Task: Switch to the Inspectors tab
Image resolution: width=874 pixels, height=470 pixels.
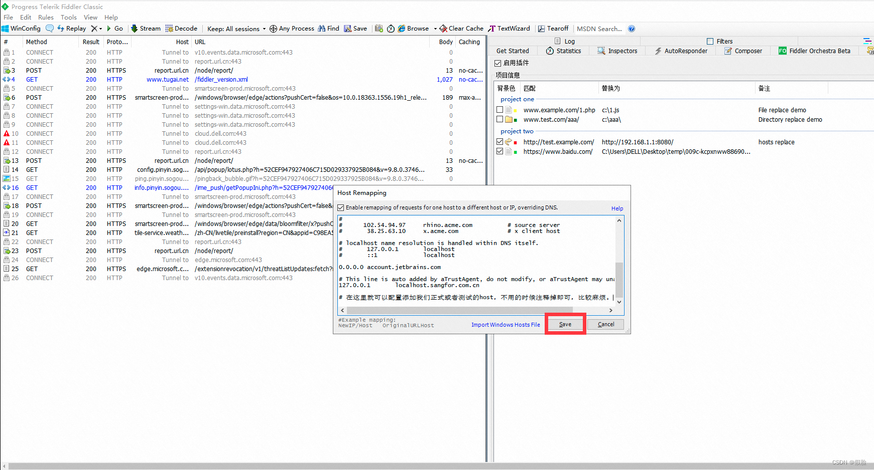Action: pos(617,51)
